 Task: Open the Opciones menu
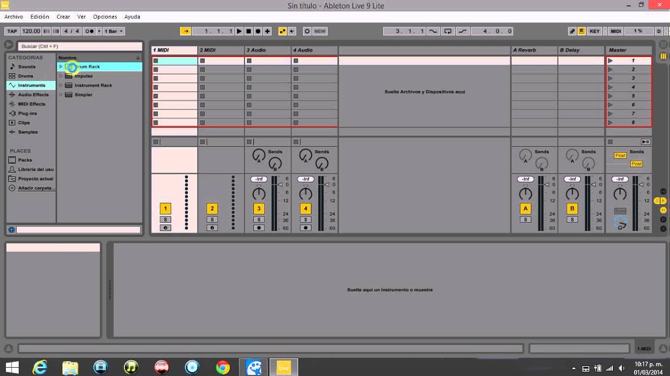(x=105, y=17)
